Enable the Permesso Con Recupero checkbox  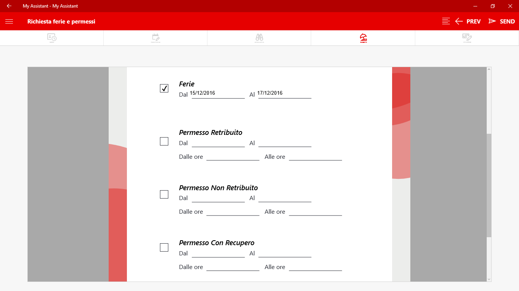tap(164, 247)
